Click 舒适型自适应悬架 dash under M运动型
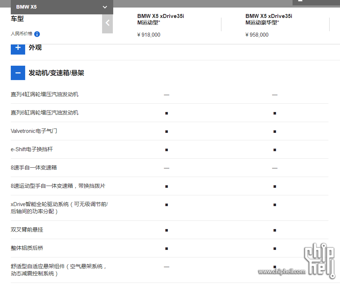The image size is (340, 284). click(x=166, y=267)
